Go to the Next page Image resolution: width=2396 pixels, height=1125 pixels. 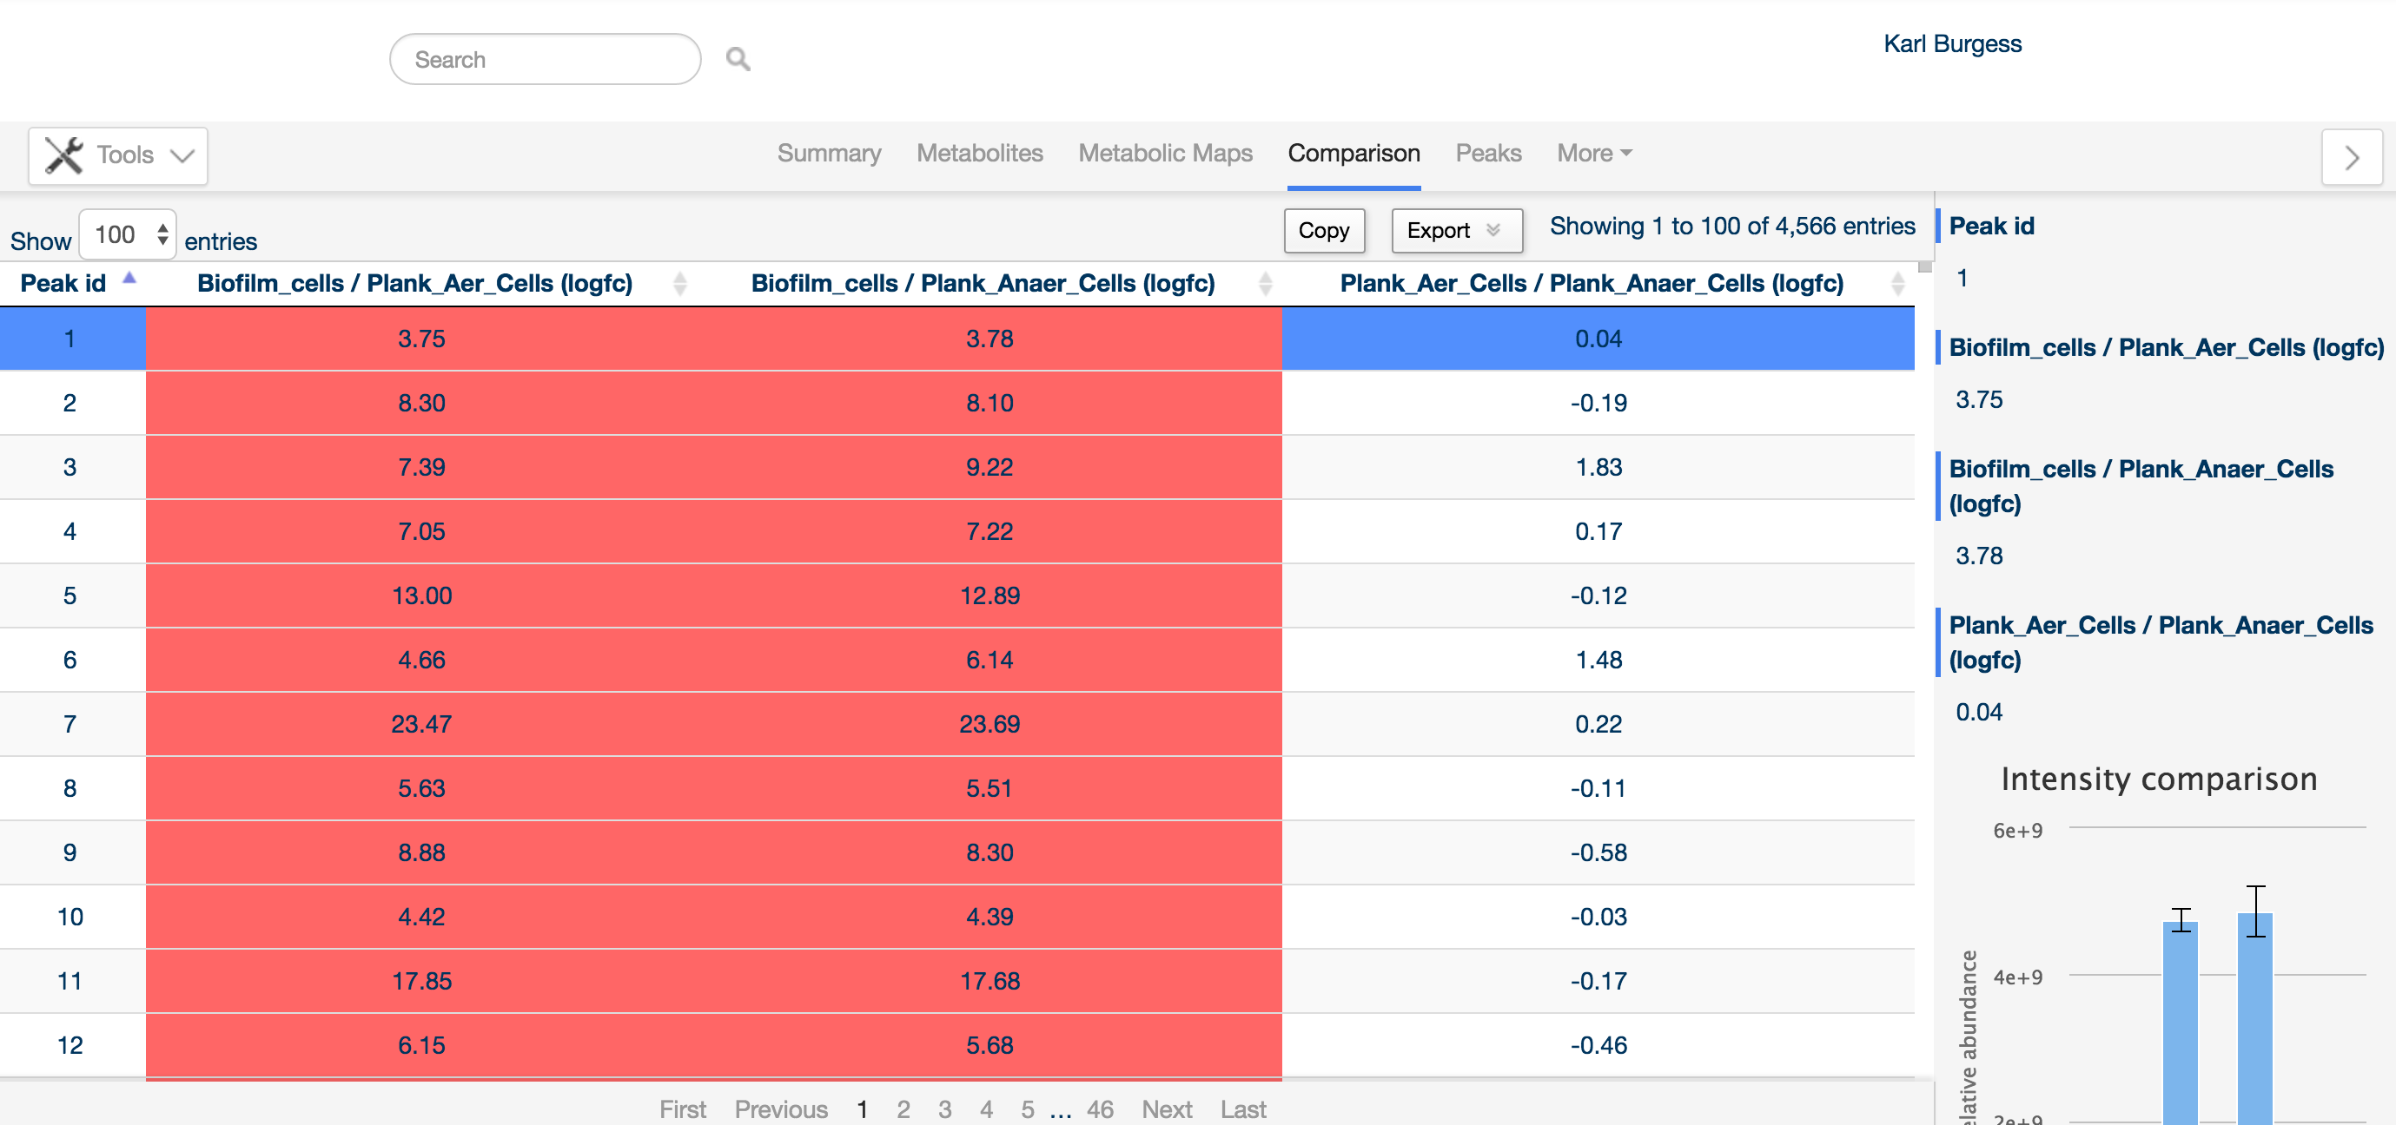(1167, 1109)
